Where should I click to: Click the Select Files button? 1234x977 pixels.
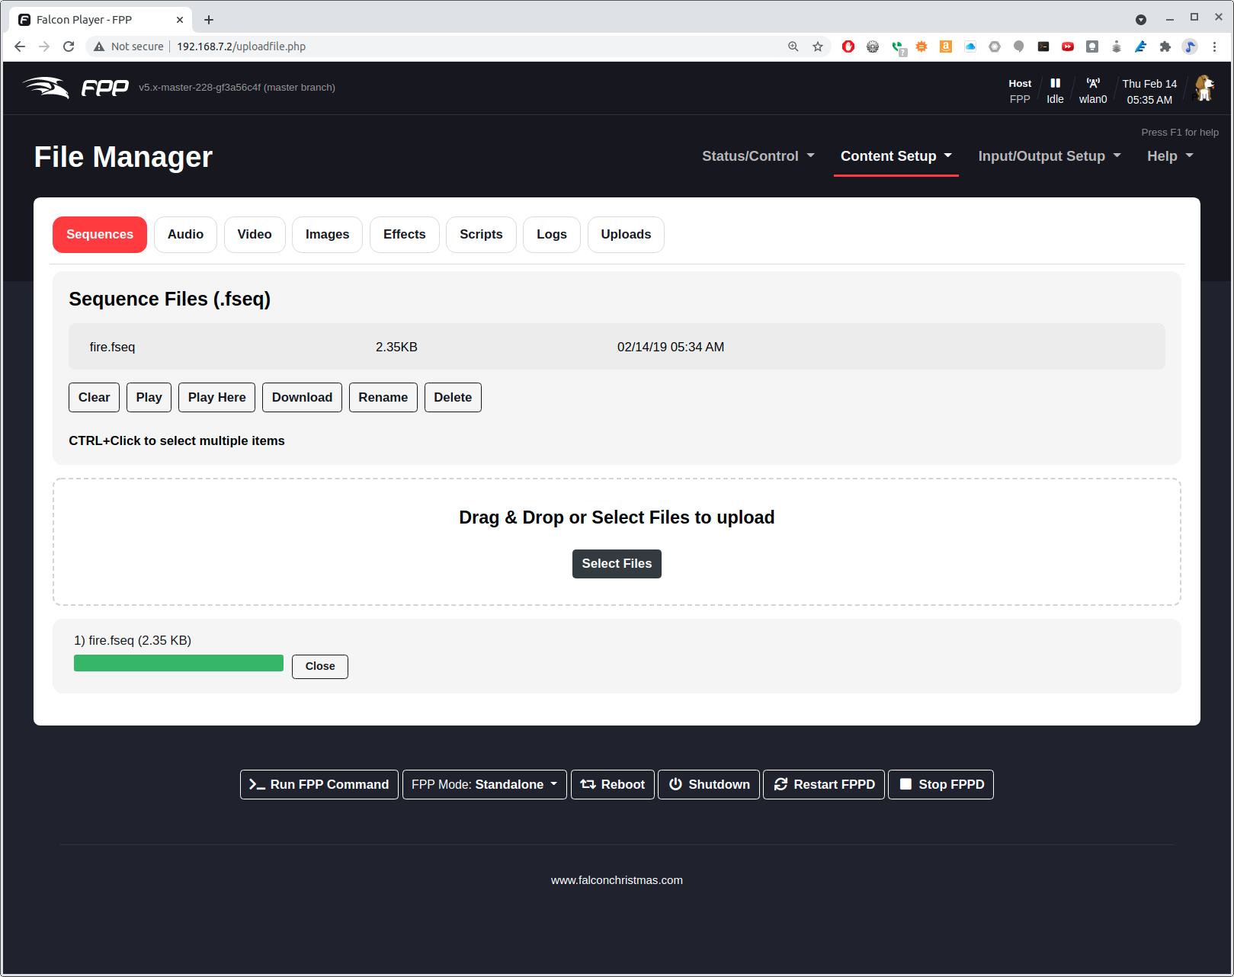[617, 564]
